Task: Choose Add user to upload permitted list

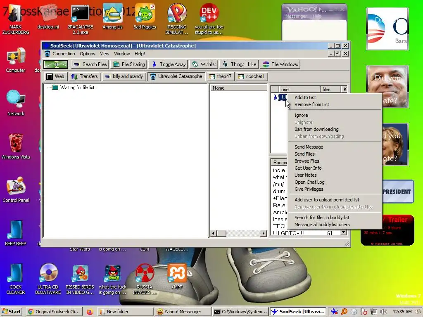Action: 335,200
